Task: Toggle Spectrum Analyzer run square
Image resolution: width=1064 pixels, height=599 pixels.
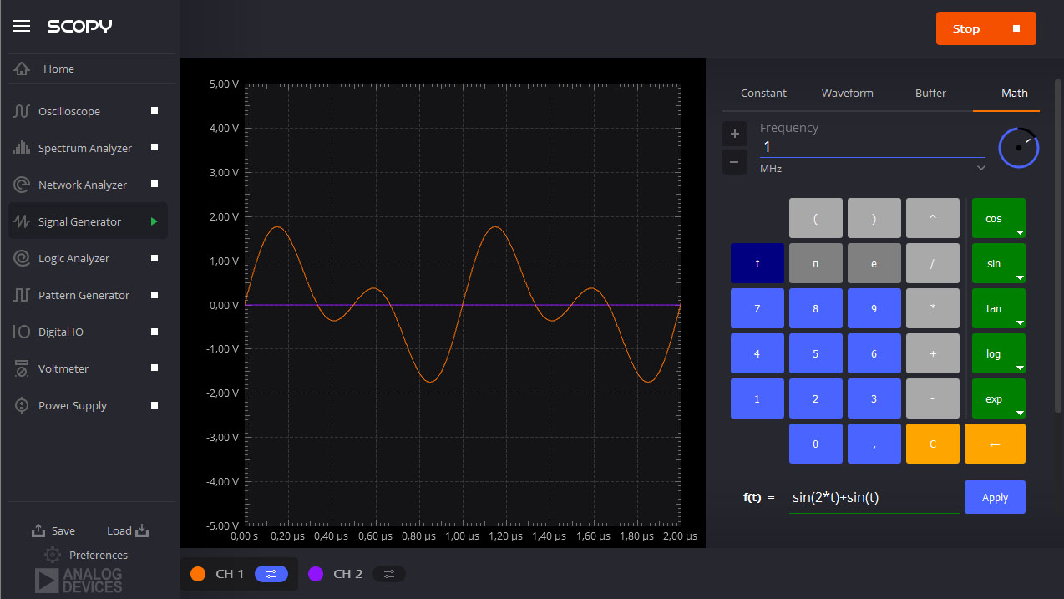Action: [155, 148]
